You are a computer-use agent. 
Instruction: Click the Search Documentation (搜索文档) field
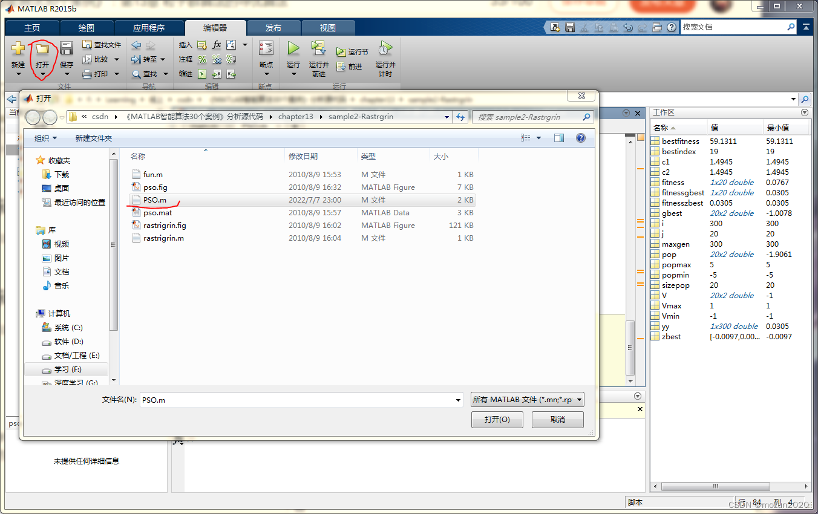point(738,27)
